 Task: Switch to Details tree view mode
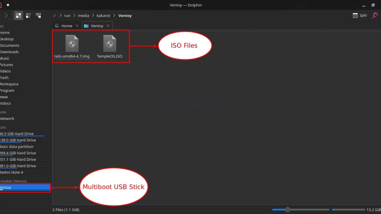coord(38,15)
